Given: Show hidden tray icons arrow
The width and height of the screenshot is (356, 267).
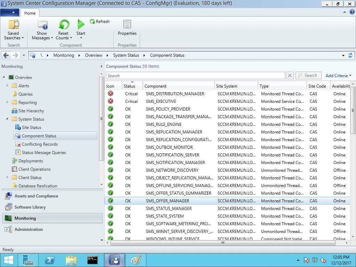Looking at the screenshot, I should coord(298,260).
